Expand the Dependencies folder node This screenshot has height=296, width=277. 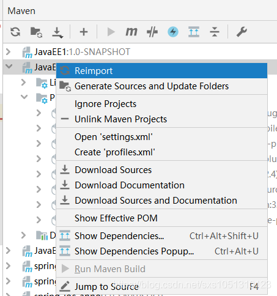point(24,235)
